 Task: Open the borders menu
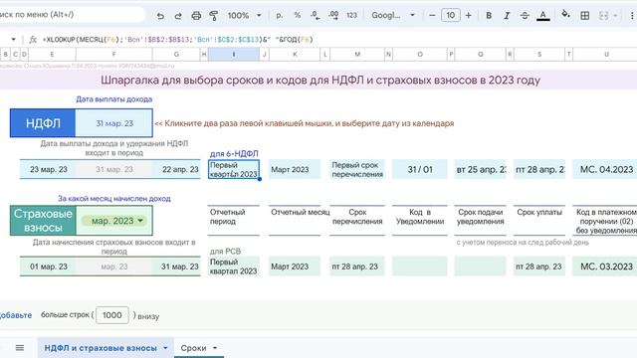pos(585,16)
